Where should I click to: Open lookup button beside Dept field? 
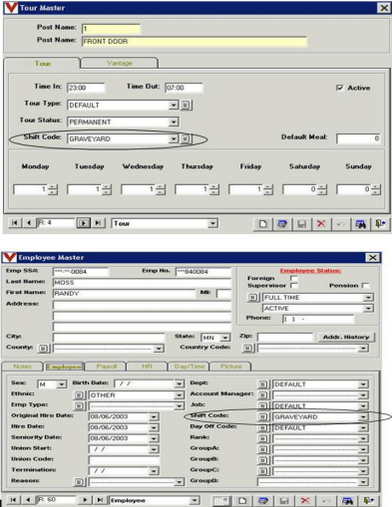pos(262,384)
